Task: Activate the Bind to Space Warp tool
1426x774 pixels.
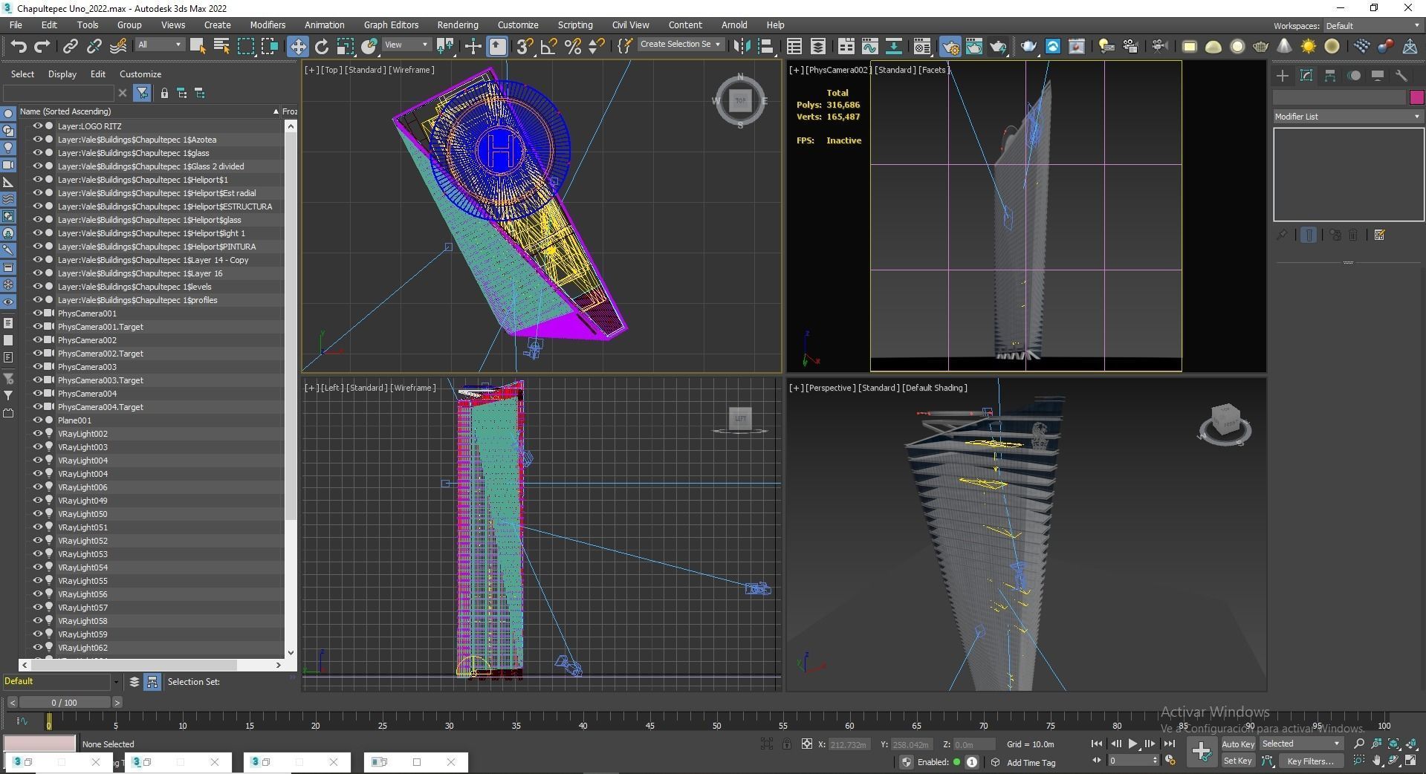Action: click(x=117, y=46)
